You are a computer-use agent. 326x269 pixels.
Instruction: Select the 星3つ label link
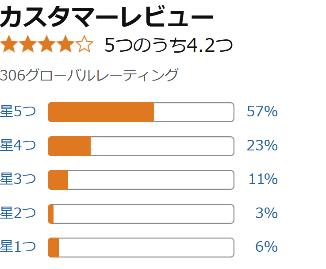point(18,180)
